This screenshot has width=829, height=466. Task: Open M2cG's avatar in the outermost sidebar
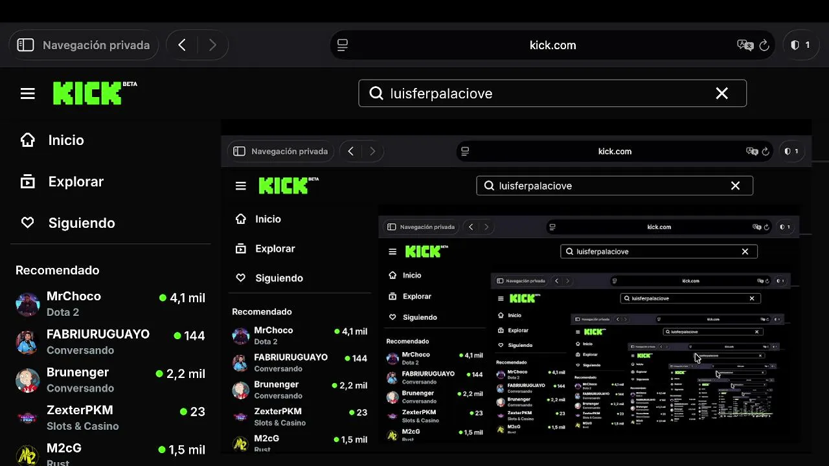coord(28,454)
